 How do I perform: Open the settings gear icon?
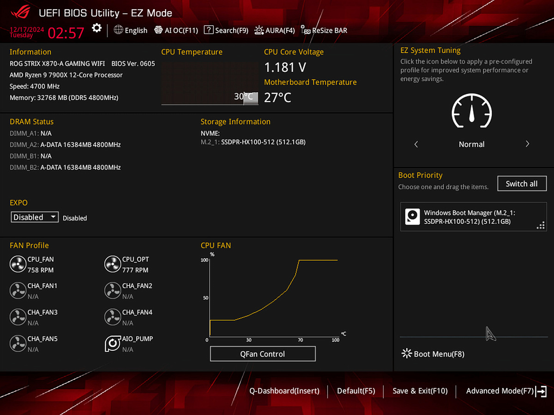pos(96,28)
